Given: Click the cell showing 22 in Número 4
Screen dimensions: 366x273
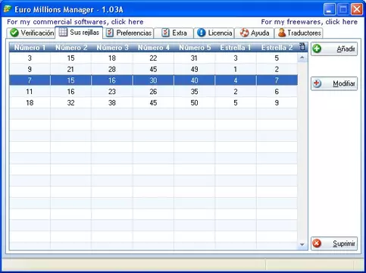Looking at the screenshot, I should pyautogui.click(x=153, y=58).
